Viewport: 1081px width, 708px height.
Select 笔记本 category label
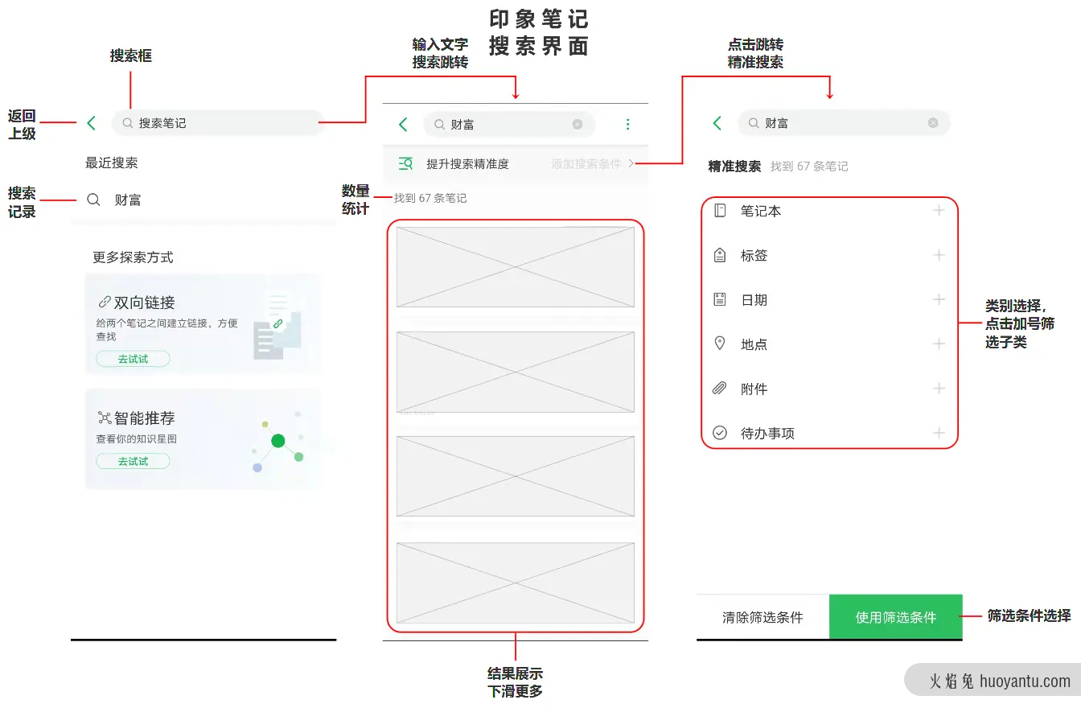pyautogui.click(x=760, y=211)
